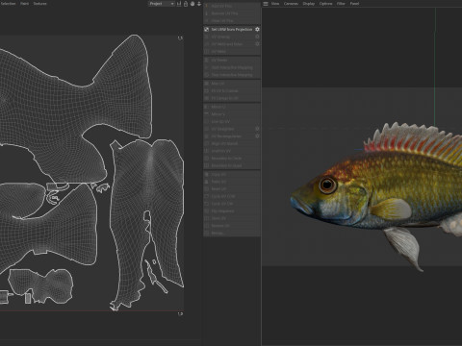The image size is (462, 346).
Task: Select the small UV island at canvas bottom
Action: point(41,285)
